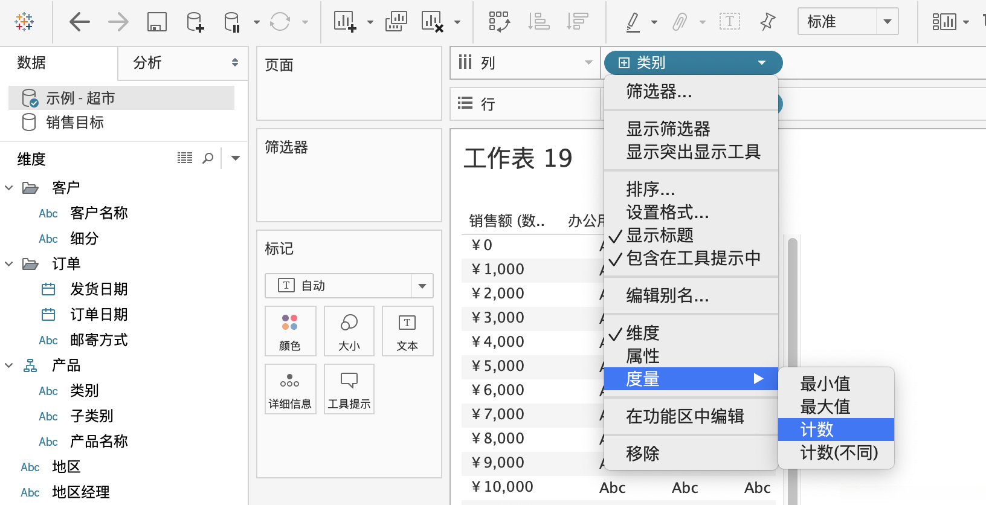This screenshot has height=505, width=986.
Task: Choose 设置格式... in the menu
Action: click(x=691, y=212)
